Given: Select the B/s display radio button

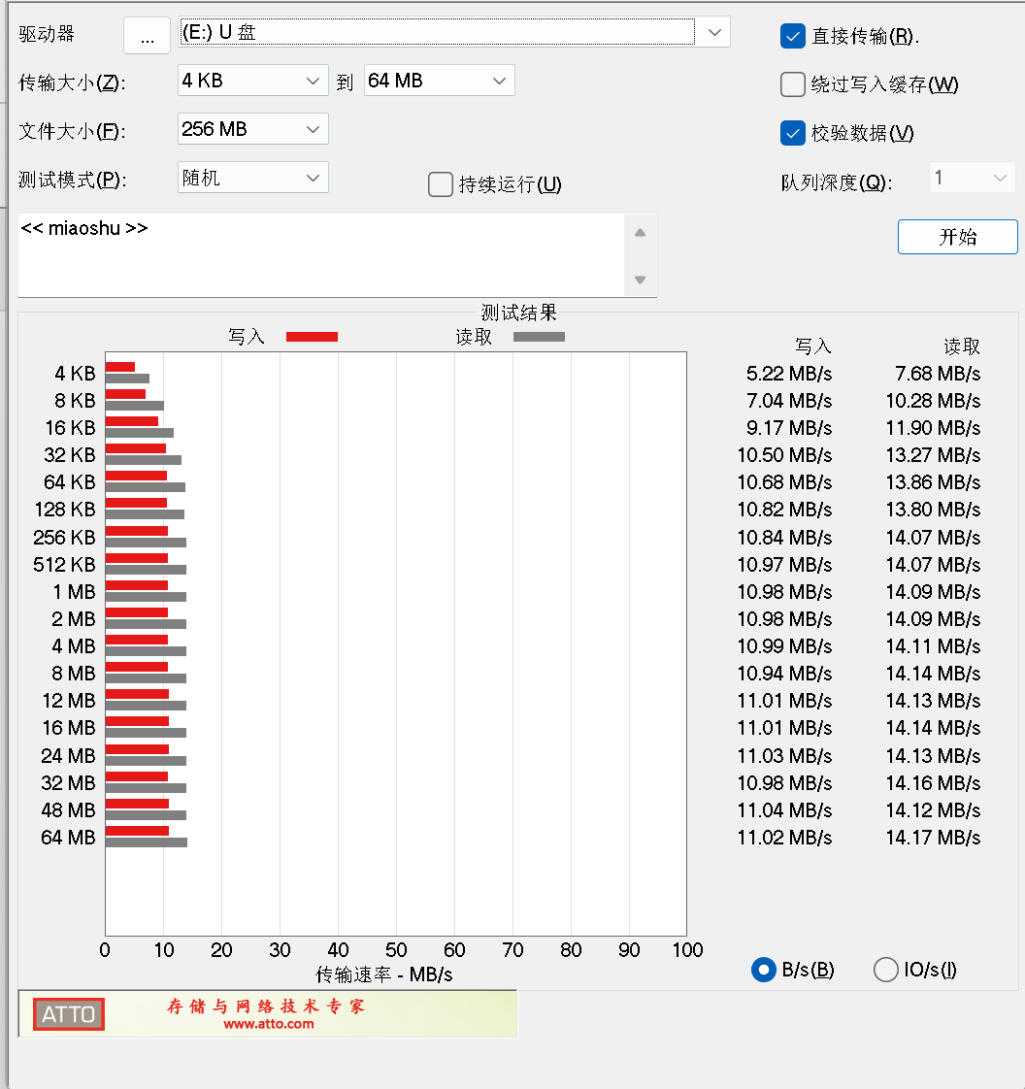Looking at the screenshot, I should [763, 969].
